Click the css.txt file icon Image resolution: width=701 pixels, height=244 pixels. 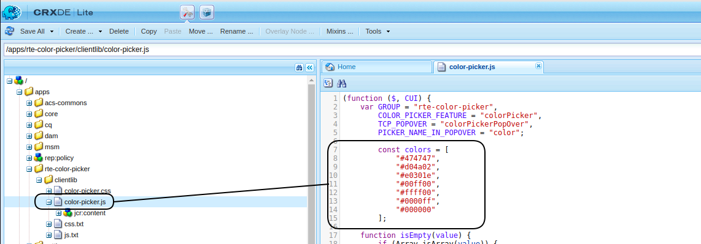[x=58, y=224]
